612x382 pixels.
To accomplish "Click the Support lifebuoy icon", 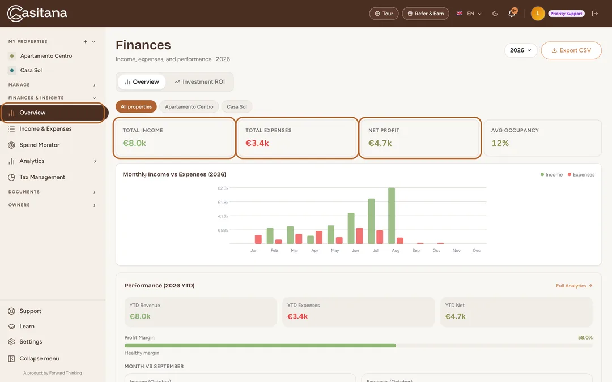I will (x=12, y=311).
